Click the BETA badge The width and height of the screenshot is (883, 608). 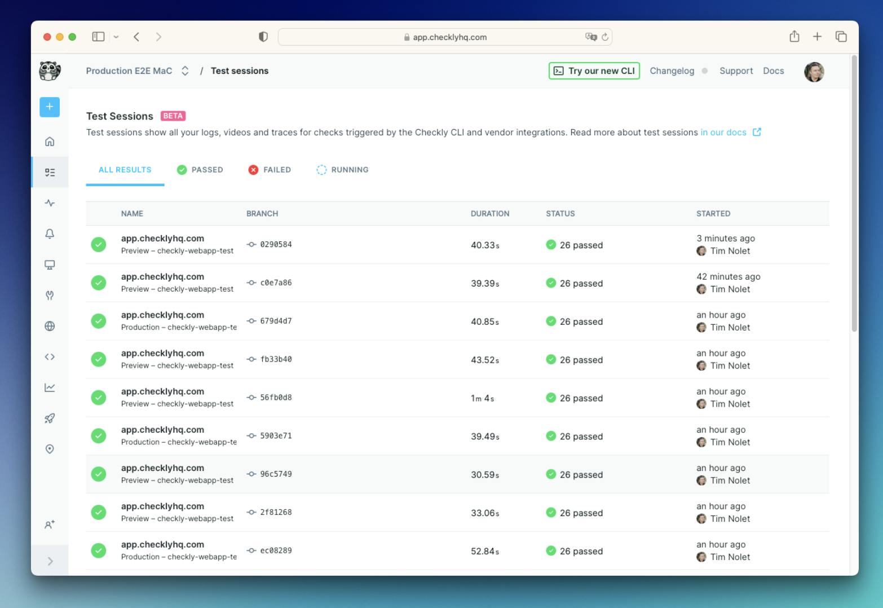(173, 116)
